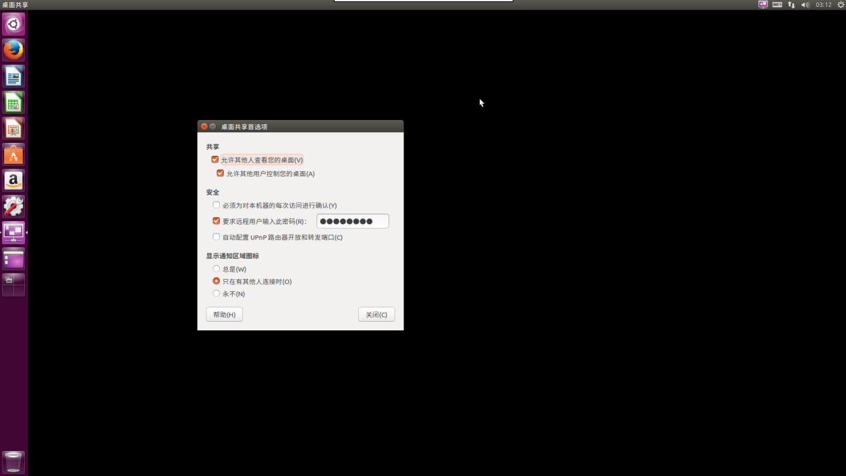The width and height of the screenshot is (846, 476).
Task: Enable 必须为对本机器的每次访问进行确认 checkbox
Action: [216, 205]
